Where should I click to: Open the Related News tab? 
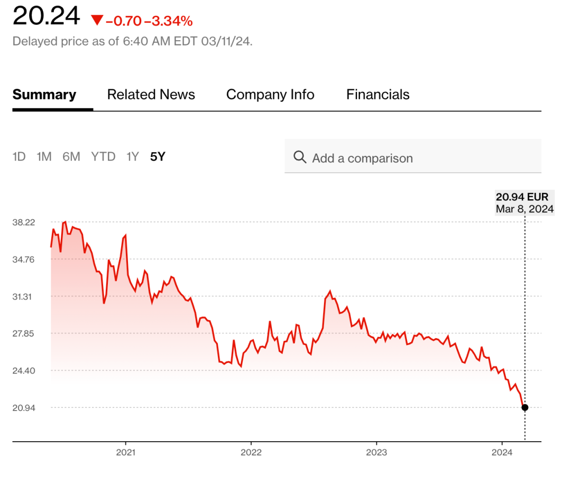(151, 95)
